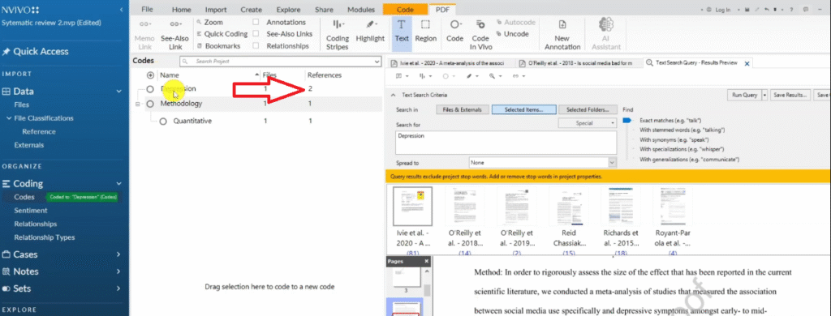The image size is (831, 316).
Task: Select the Highlight tool
Action: 370,32
